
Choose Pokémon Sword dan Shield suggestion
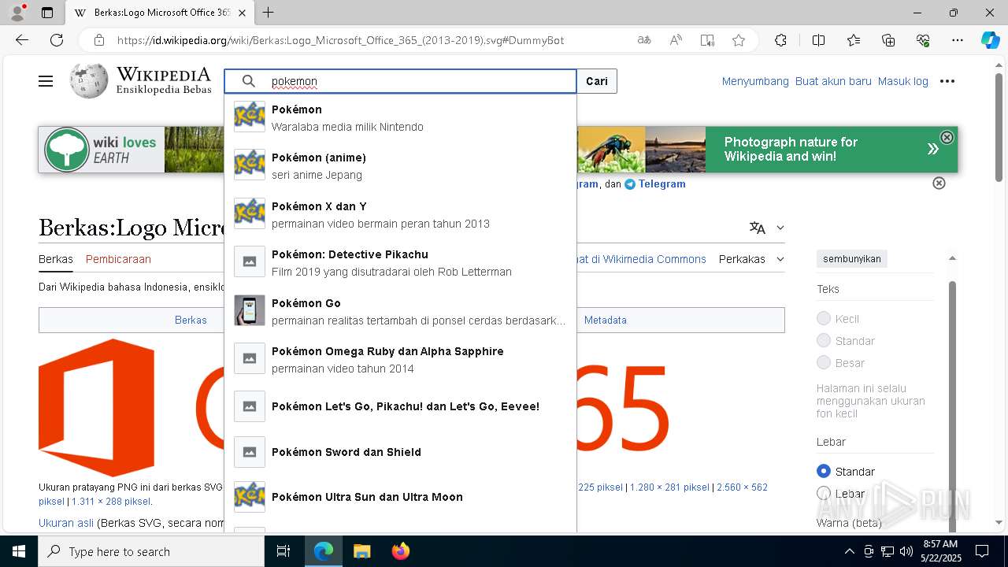[401, 452]
